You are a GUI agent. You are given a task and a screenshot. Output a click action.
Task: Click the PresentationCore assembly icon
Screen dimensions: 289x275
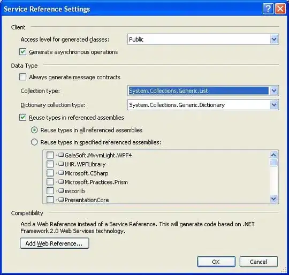point(61,200)
